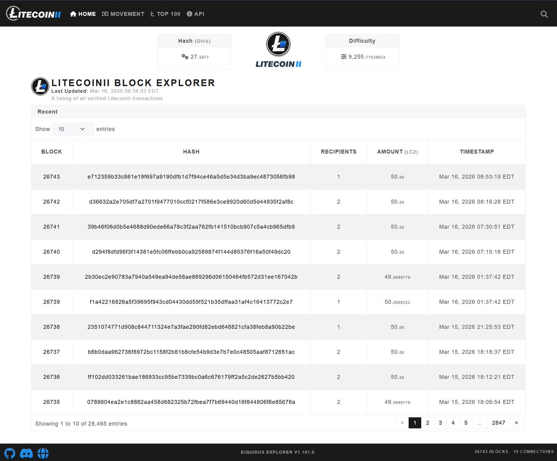This screenshot has height=461, width=557.
Task: Go to pagination page 4
Action: point(453,423)
